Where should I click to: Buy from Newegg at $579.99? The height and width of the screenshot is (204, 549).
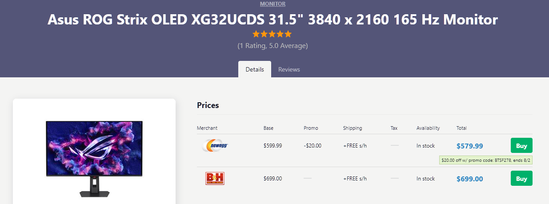[x=521, y=145]
